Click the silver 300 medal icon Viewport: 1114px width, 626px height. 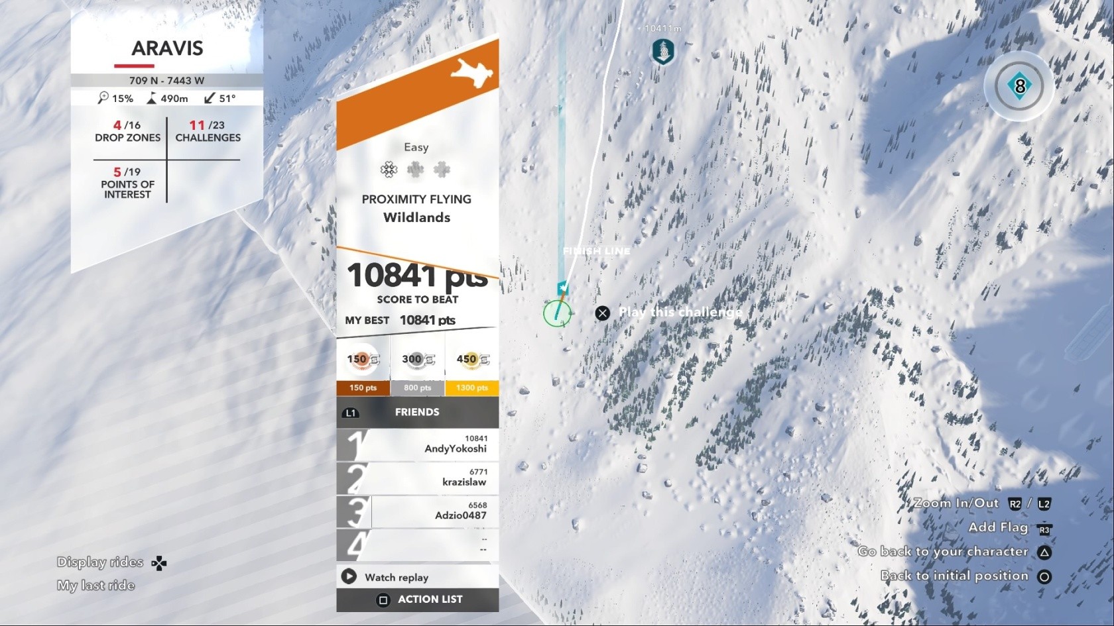tap(418, 360)
